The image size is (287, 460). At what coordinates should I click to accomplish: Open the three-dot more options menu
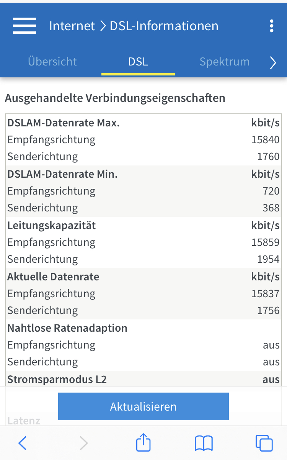[271, 26]
